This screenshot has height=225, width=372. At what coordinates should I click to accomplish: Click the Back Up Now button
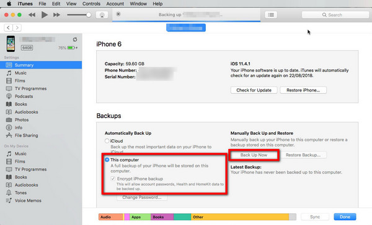tap(254, 155)
